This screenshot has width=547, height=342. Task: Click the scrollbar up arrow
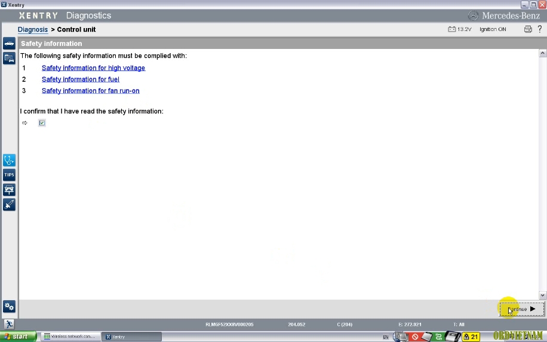coord(542,53)
